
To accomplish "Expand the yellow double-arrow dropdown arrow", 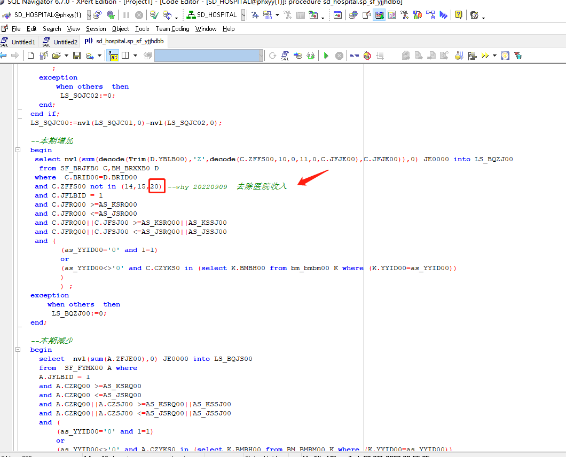I will 494,56.
